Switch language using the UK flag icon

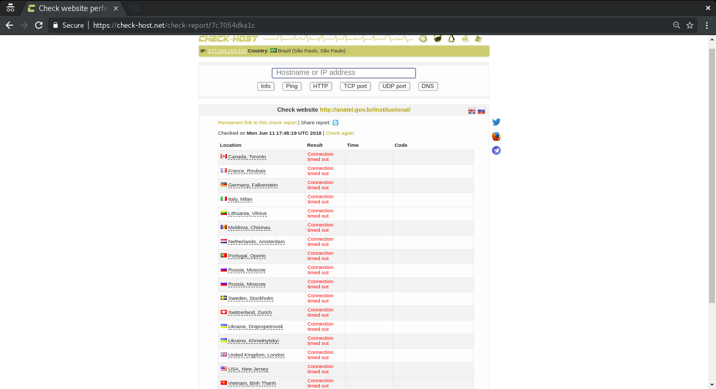(x=472, y=111)
